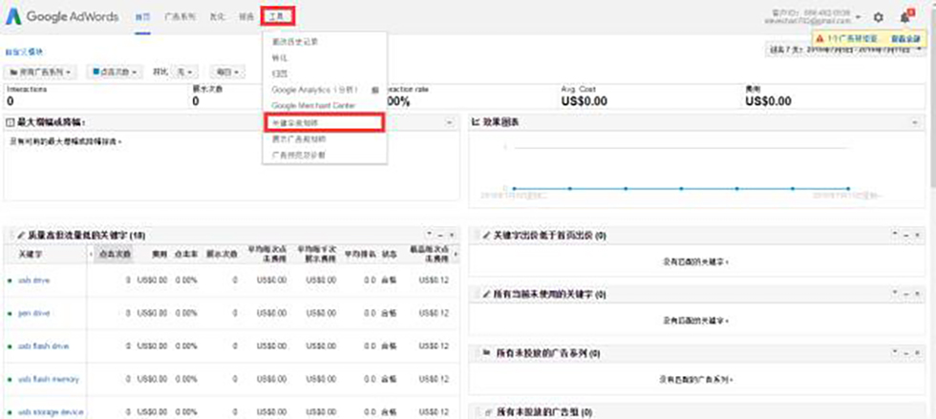This screenshot has width=936, height=419.
Task: Open the 工具 menu in top navigation
Action: [x=277, y=16]
